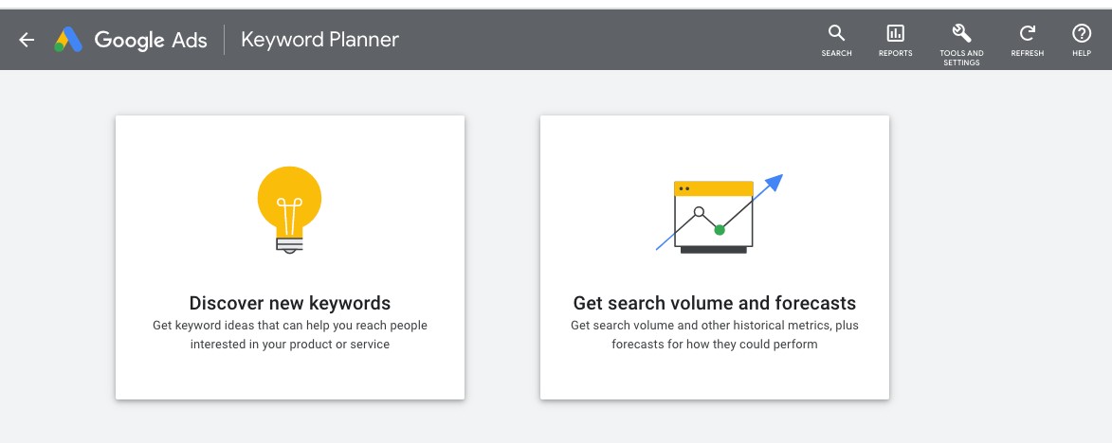Click the Refresh circular arrow icon
Screen dimensions: 1112x443
(x=1027, y=34)
